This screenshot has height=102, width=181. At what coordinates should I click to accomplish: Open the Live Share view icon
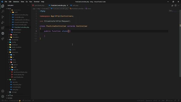pos(3,39)
